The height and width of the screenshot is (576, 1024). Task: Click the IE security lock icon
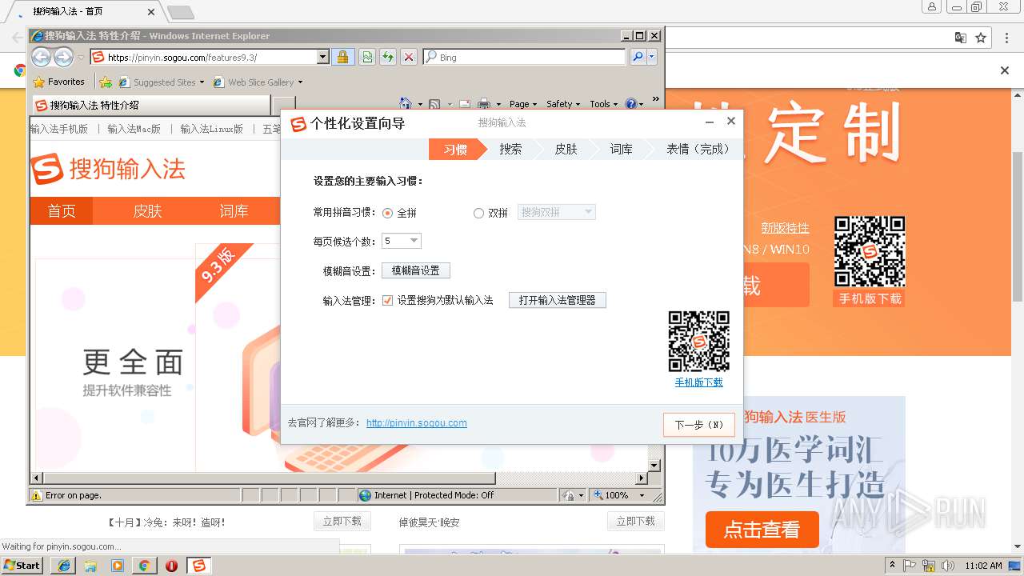coord(342,57)
